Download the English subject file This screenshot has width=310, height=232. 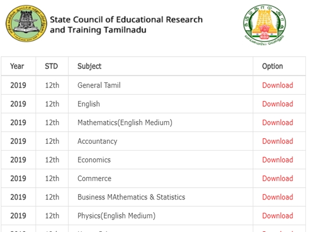point(277,104)
